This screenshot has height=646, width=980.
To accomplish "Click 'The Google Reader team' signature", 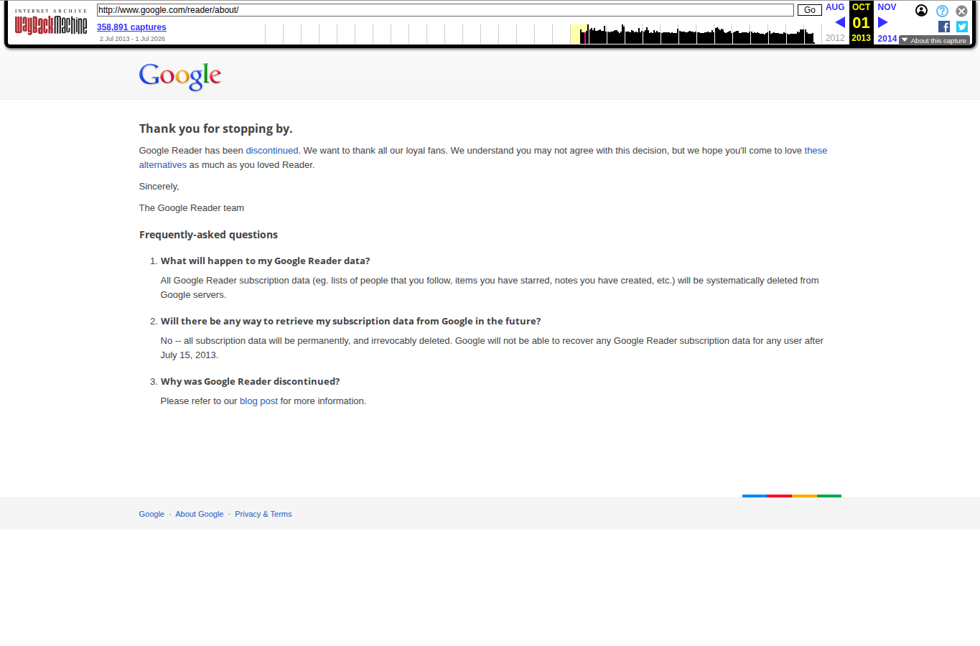I will (192, 208).
